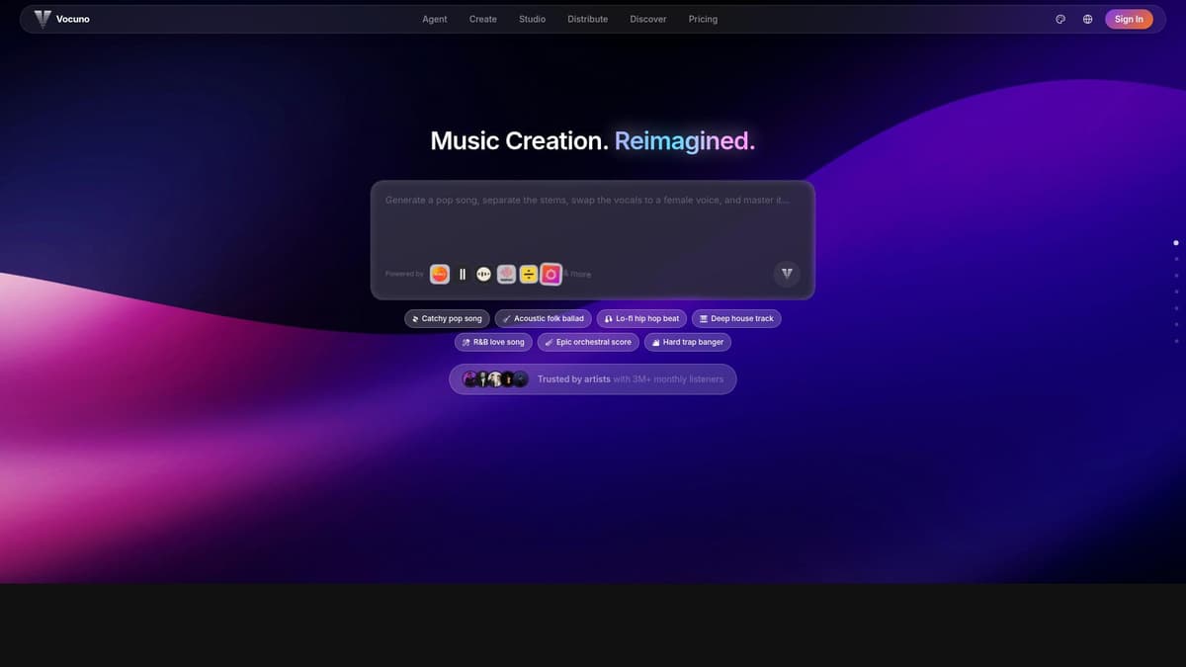Open the Distribute nav item

587,19
